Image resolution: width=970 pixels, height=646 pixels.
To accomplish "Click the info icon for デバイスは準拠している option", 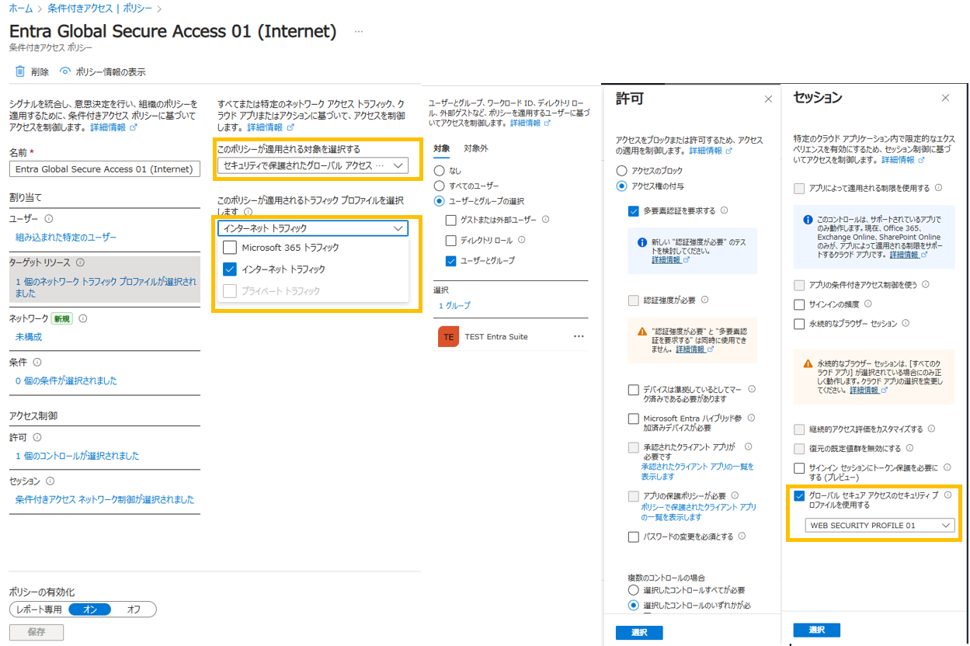I will (x=752, y=389).
